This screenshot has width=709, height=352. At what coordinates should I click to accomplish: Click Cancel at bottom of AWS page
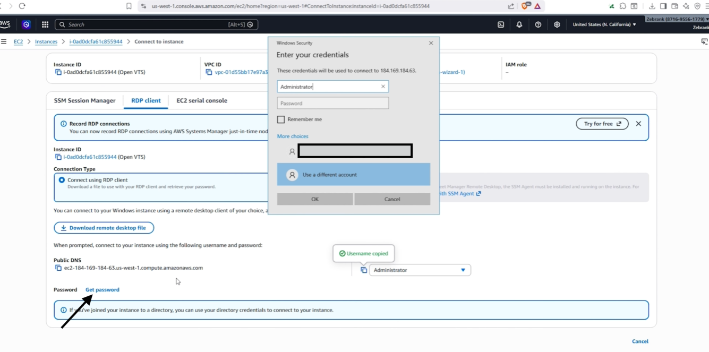pos(640,341)
